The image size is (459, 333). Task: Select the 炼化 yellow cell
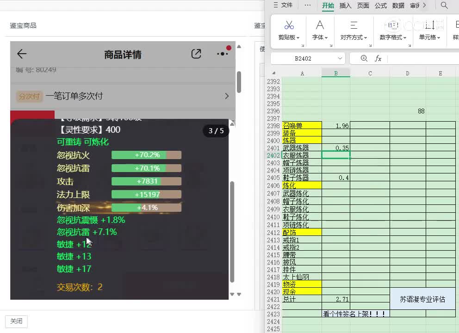302,185
